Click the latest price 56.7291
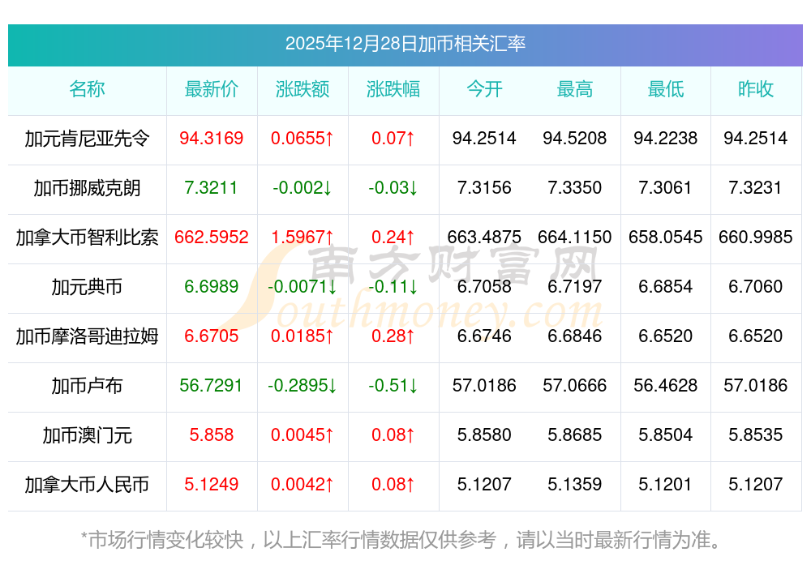This screenshot has width=811, height=565. point(212,386)
